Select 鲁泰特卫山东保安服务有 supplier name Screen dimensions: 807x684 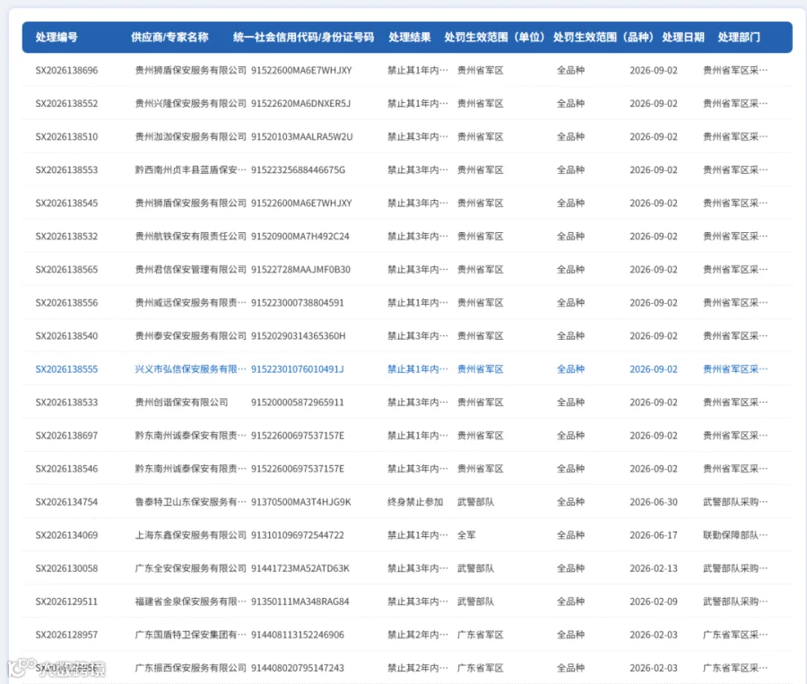point(190,502)
